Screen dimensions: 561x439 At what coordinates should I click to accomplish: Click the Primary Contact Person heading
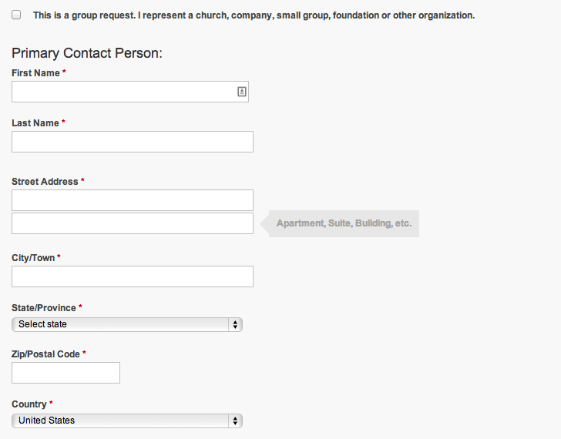point(87,53)
